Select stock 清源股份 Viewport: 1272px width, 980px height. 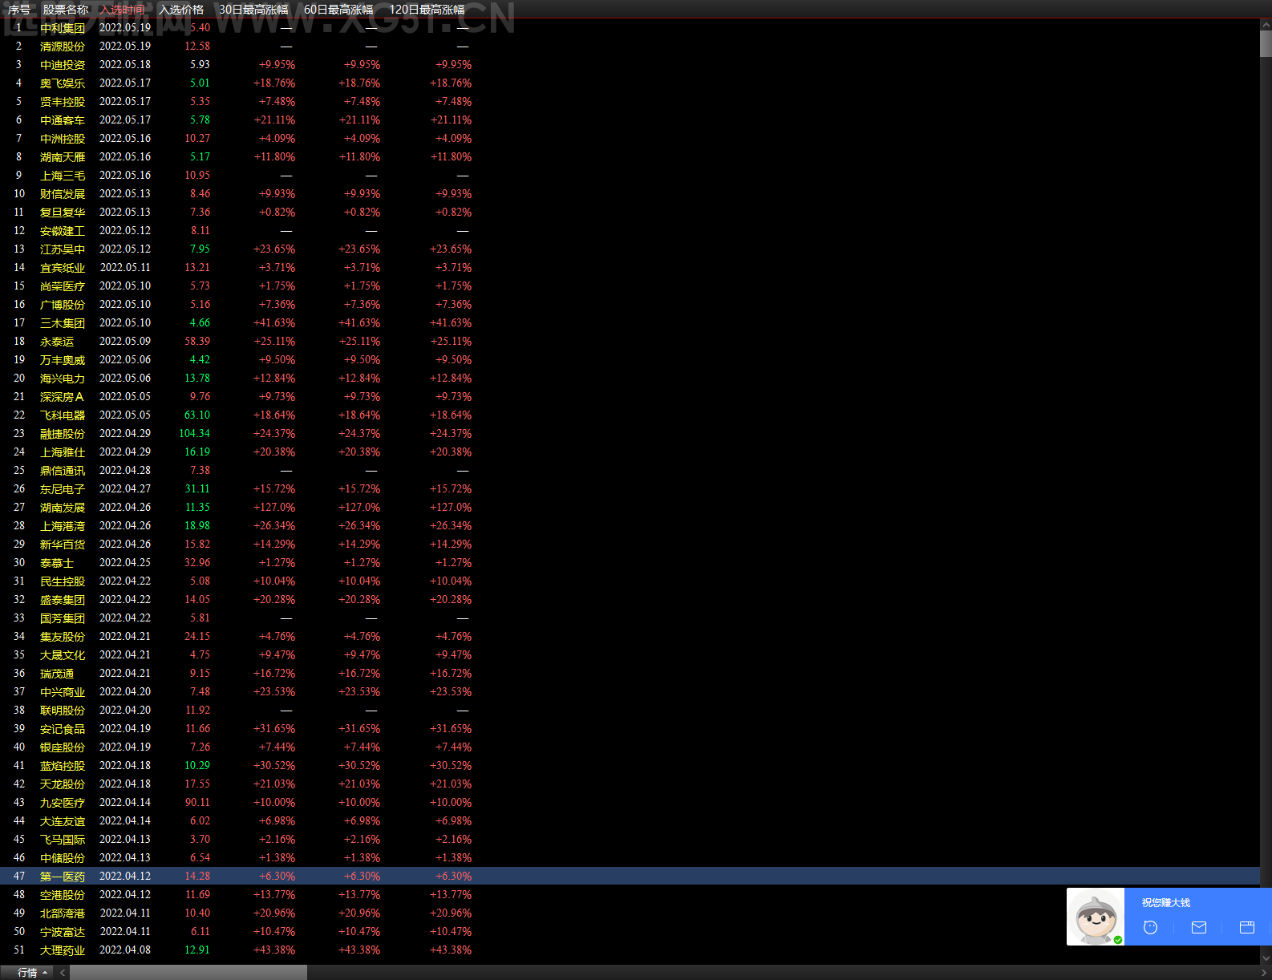[x=63, y=47]
